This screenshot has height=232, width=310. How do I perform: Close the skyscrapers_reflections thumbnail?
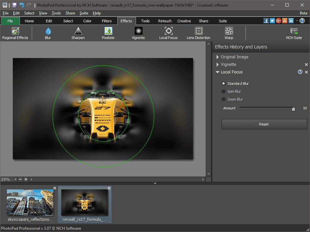click(55, 188)
